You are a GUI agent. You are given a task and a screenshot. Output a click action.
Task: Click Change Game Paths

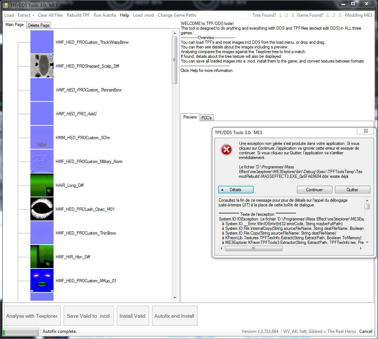point(177,15)
